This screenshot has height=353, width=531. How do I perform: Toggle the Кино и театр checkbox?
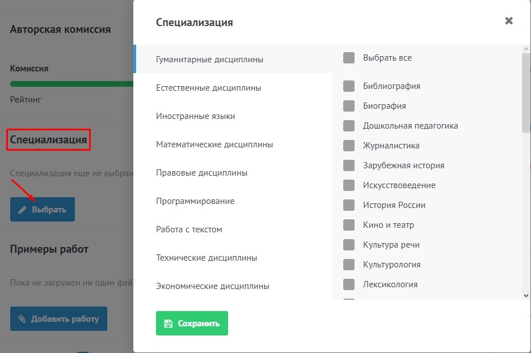349,225
